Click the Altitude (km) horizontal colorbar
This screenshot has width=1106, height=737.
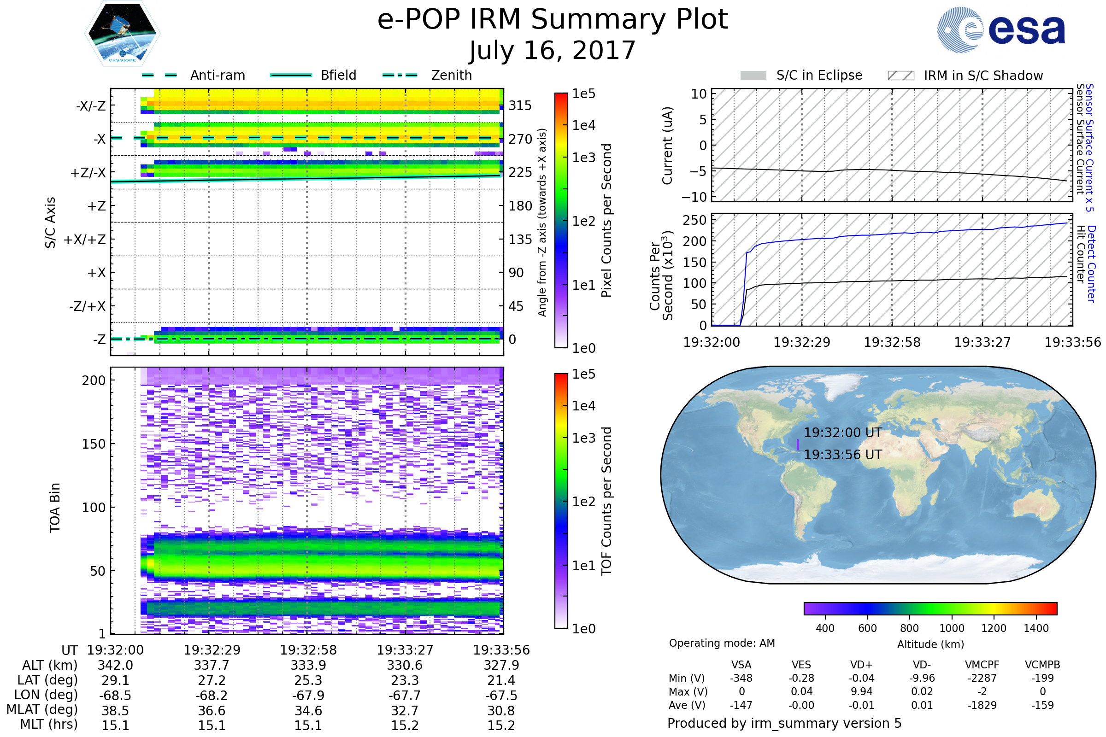(930, 608)
